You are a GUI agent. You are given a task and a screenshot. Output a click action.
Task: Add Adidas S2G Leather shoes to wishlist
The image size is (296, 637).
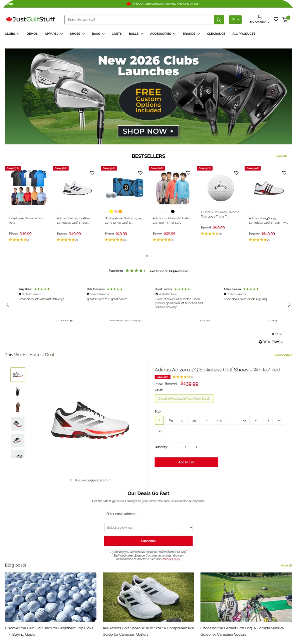pos(92,173)
